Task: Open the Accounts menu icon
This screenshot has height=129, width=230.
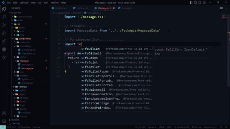Action: click(4, 113)
